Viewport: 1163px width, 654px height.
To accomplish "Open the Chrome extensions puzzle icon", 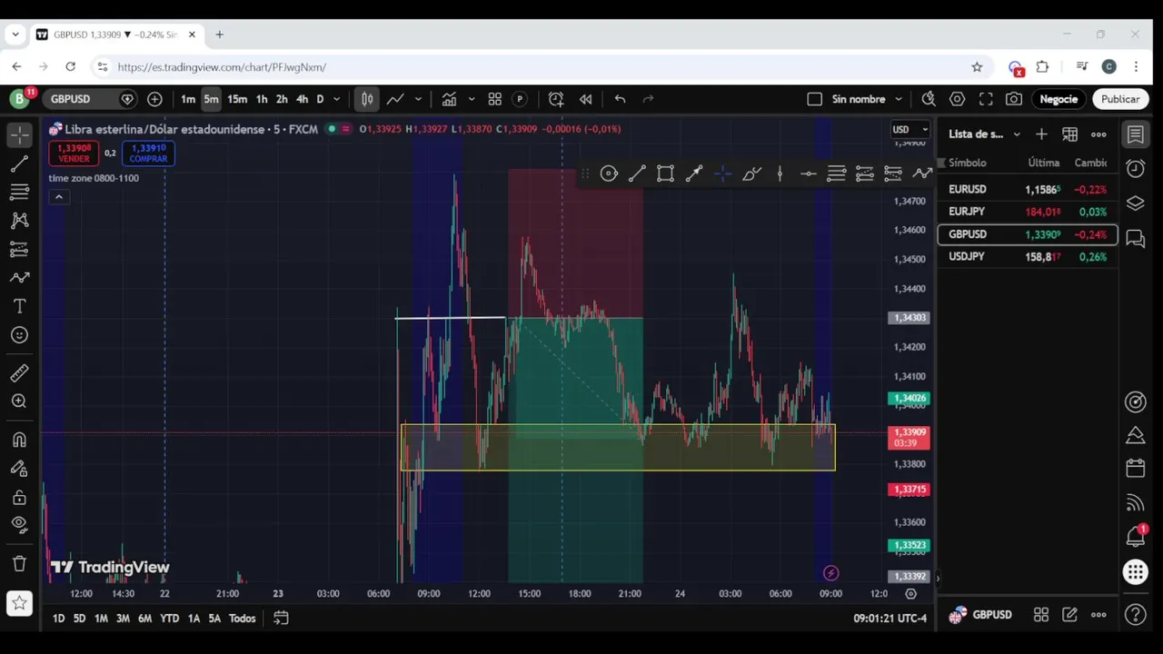I will [x=1042, y=66].
